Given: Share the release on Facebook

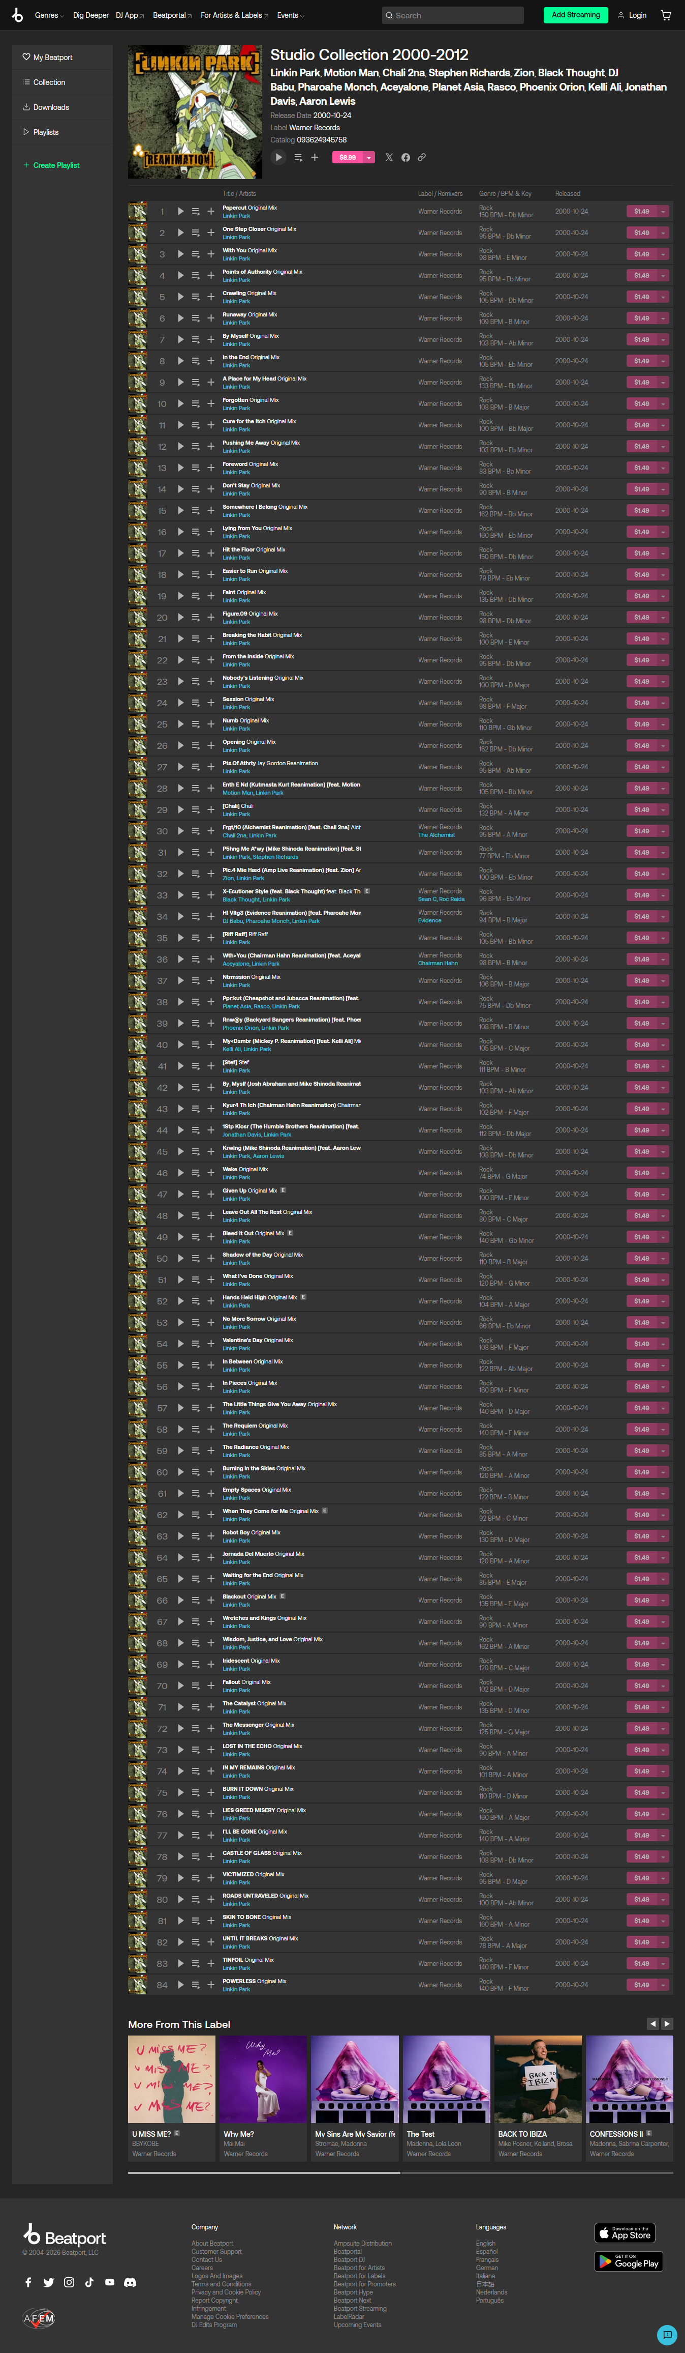Looking at the screenshot, I should [x=405, y=157].
